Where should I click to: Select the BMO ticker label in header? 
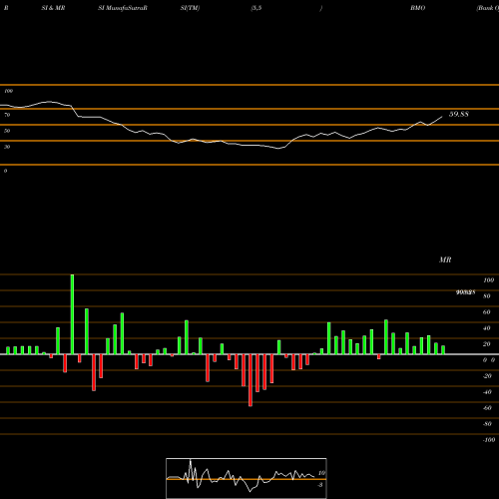coord(418,8)
